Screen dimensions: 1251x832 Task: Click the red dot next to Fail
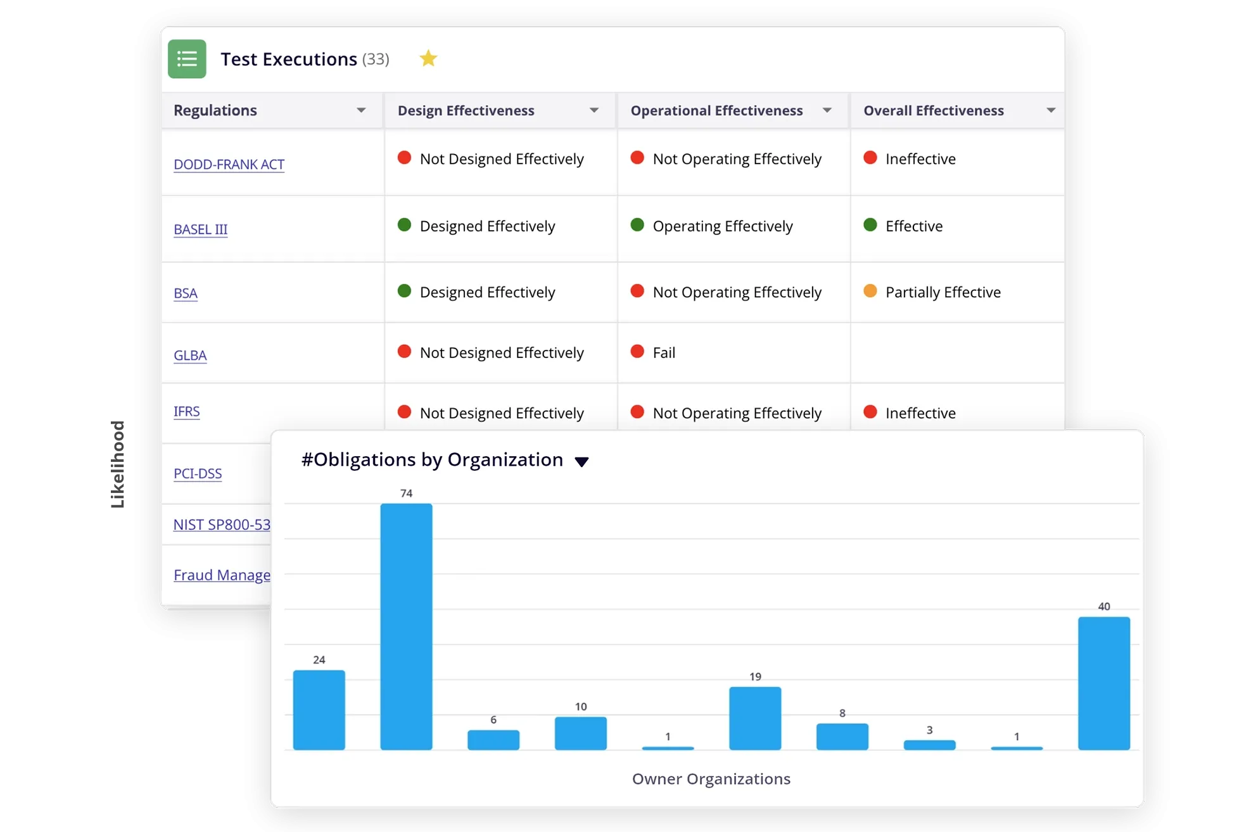coord(637,352)
